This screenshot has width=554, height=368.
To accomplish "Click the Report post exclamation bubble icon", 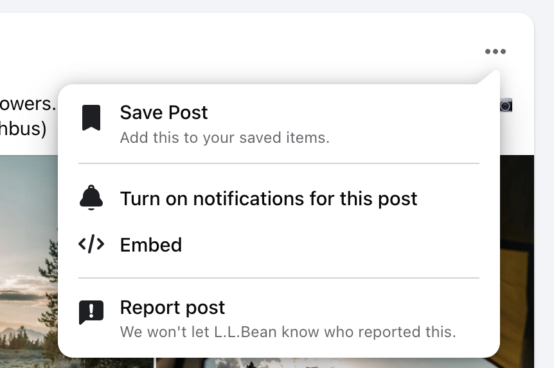I will (x=91, y=312).
